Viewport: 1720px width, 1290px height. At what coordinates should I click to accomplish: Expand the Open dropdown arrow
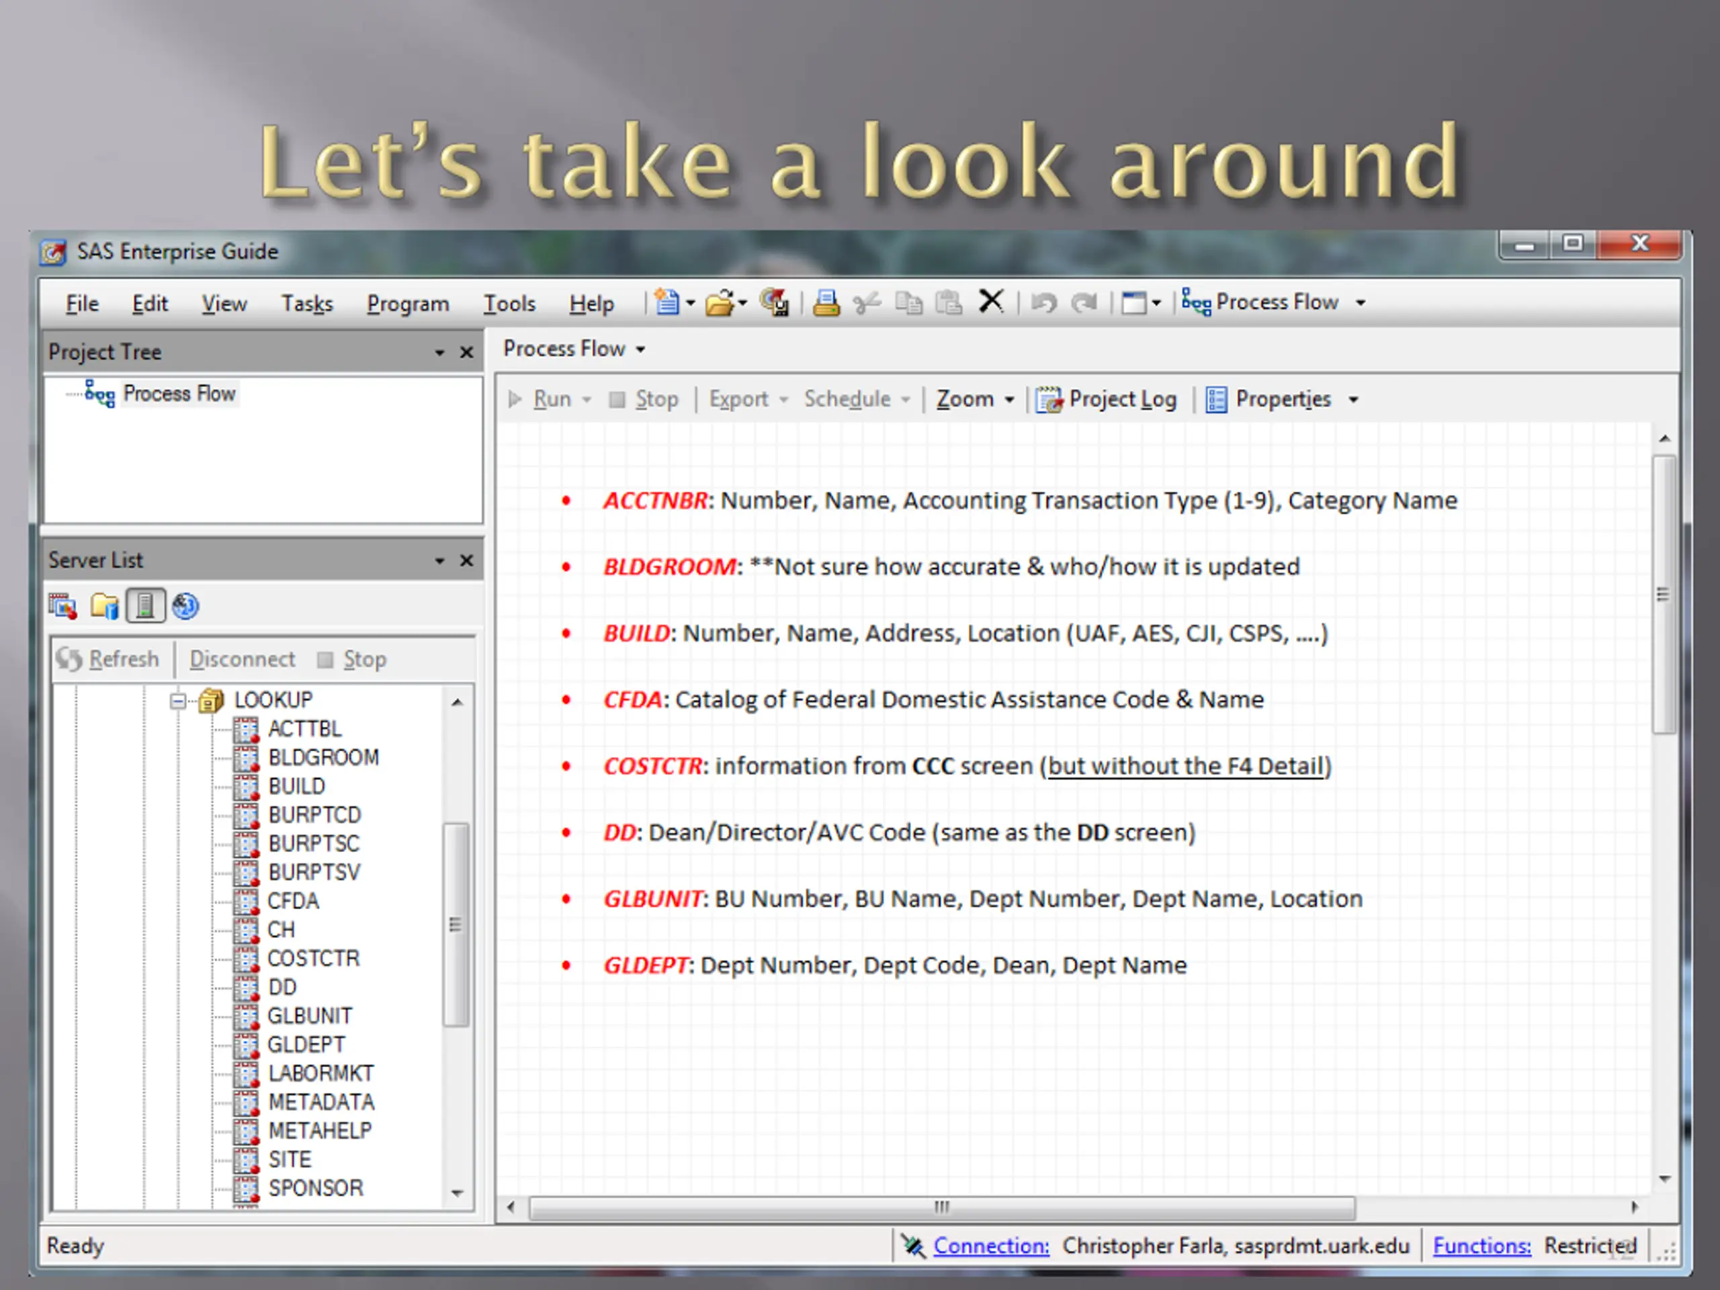coord(742,303)
